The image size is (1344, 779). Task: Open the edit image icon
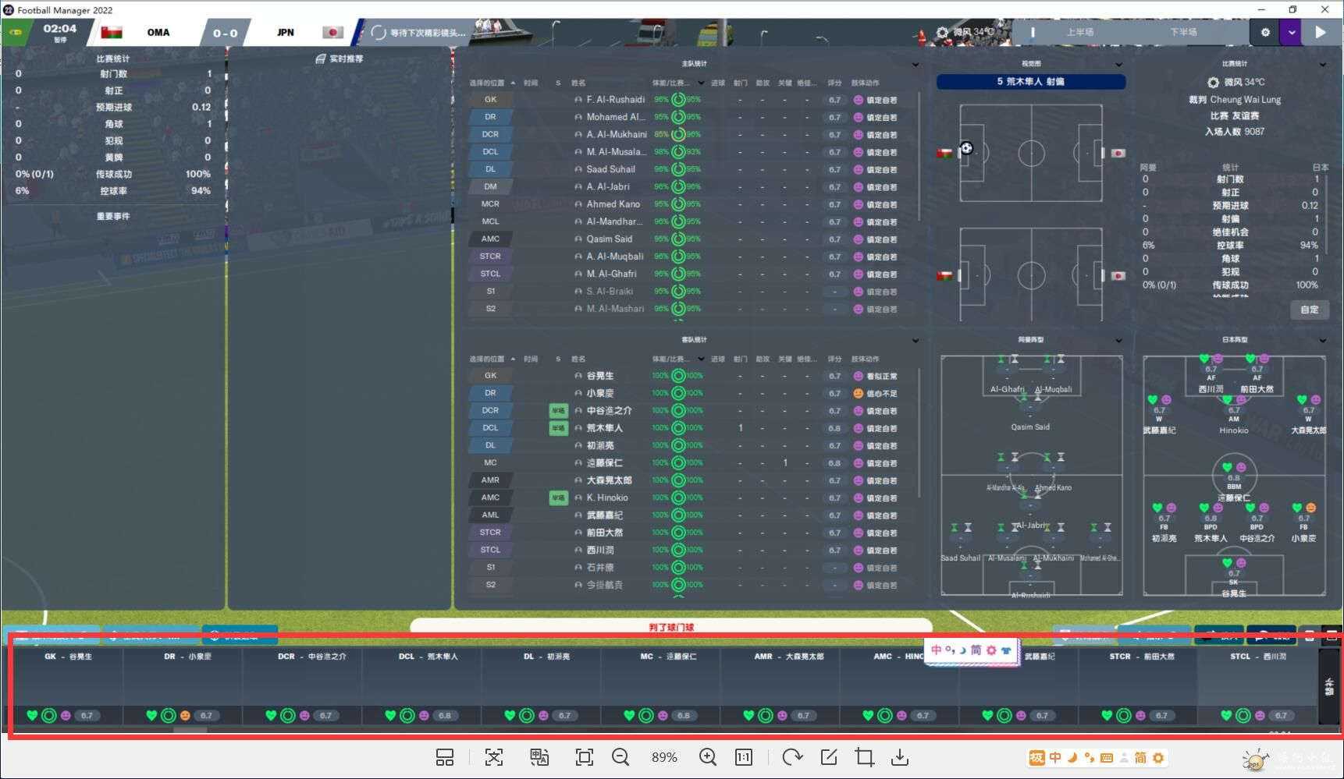(x=829, y=757)
